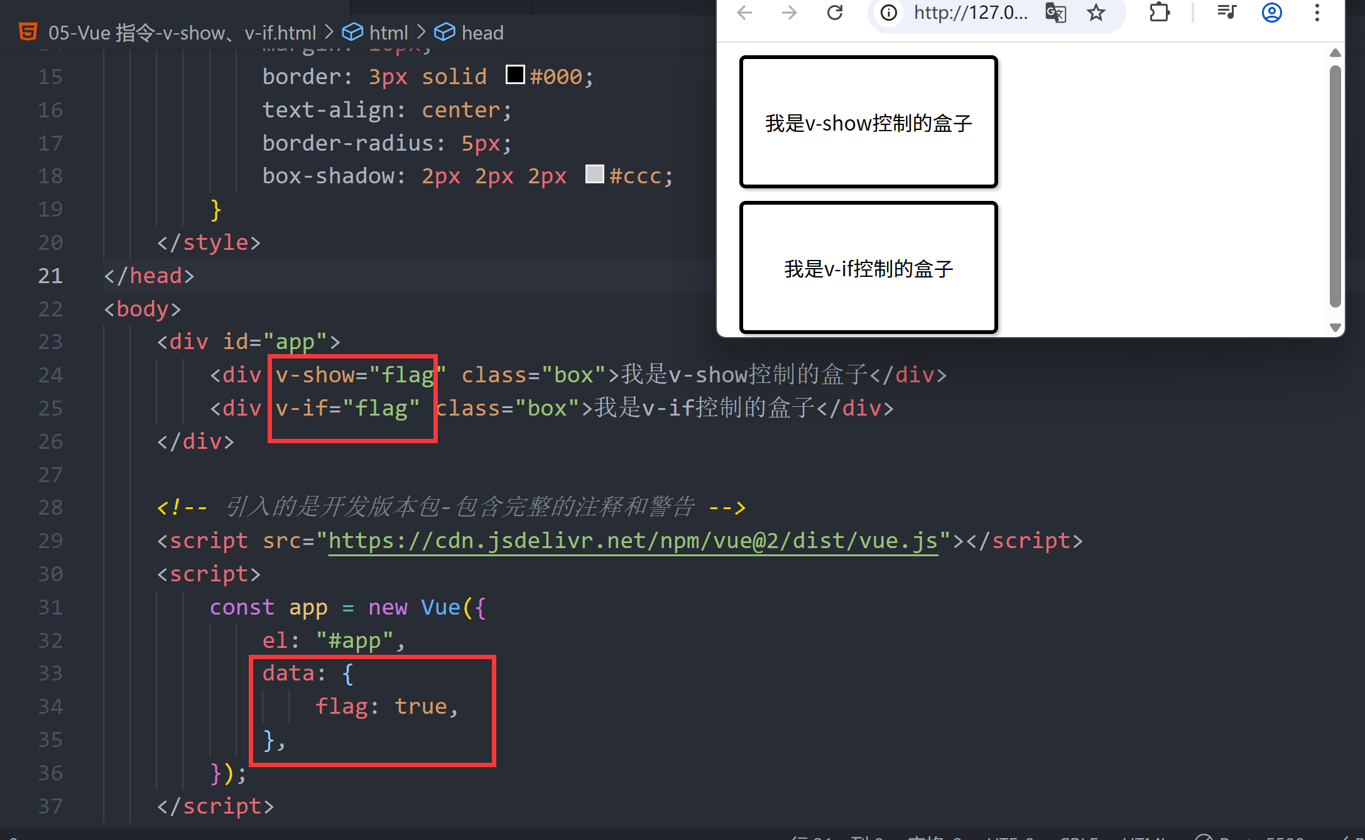The height and width of the screenshot is (840, 1365).
Task: Click the closing </style> tag on line 20
Action: (x=209, y=242)
